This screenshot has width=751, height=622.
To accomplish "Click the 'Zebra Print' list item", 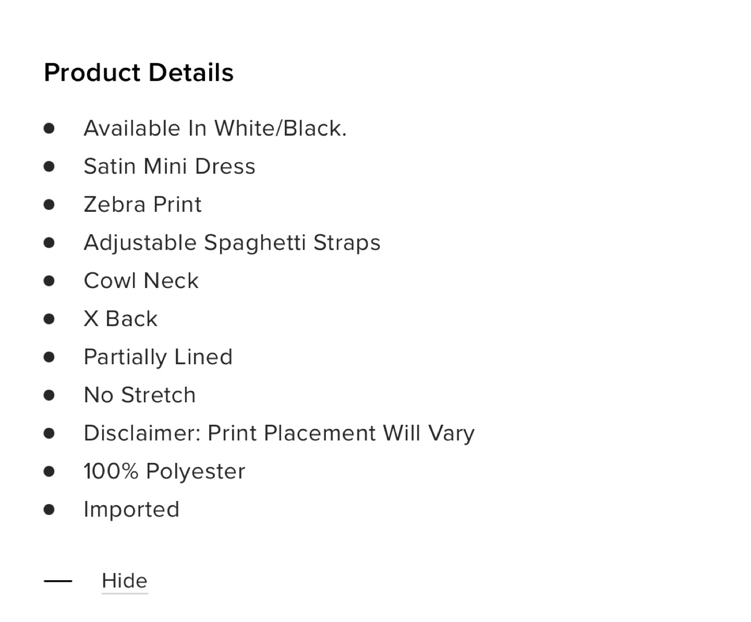I will tap(142, 205).
